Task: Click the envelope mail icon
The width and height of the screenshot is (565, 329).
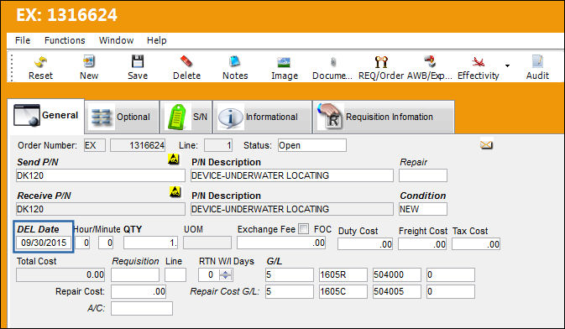Action: click(x=486, y=145)
